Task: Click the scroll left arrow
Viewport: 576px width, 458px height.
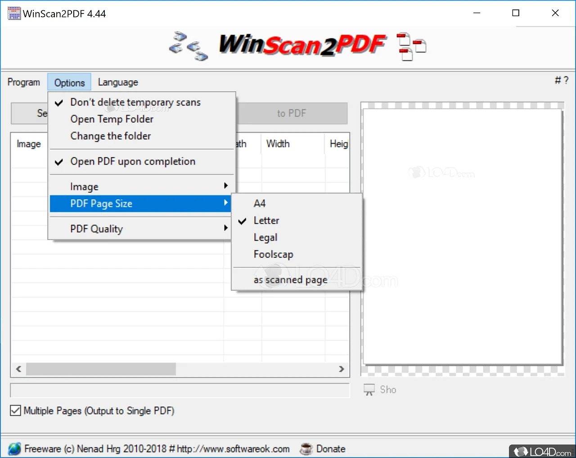Action: tap(18, 369)
